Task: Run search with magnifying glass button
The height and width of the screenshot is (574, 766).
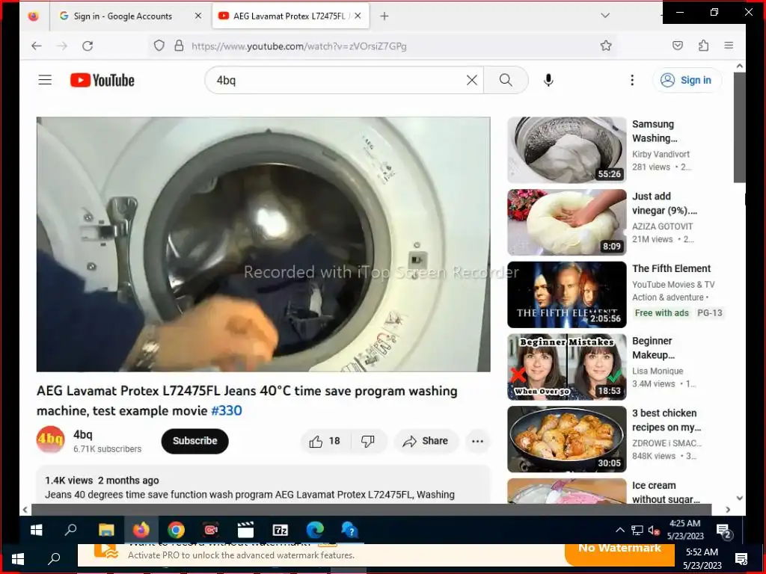Action: point(506,80)
